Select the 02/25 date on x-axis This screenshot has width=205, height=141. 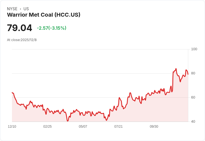[x=47, y=126]
